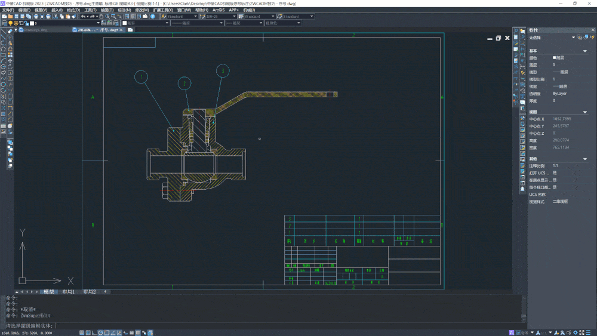Click the New file icon in toolbar

tap(4, 17)
